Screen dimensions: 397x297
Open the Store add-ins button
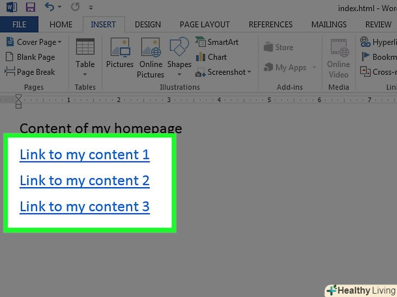(279, 47)
